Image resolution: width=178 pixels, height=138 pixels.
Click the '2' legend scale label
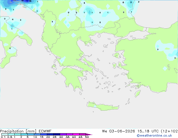(x=21, y=137)
